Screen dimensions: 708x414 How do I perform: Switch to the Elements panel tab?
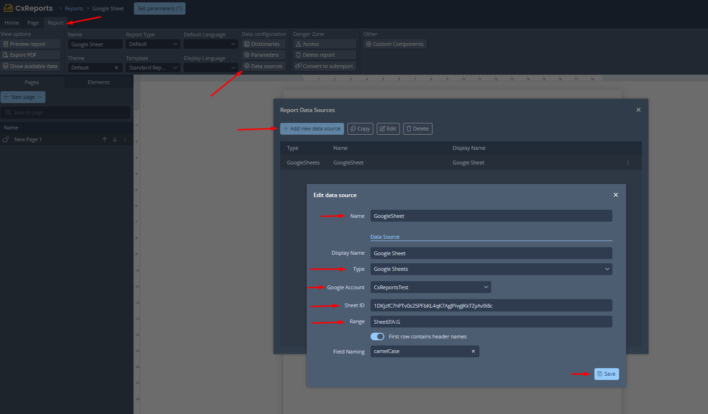point(98,82)
